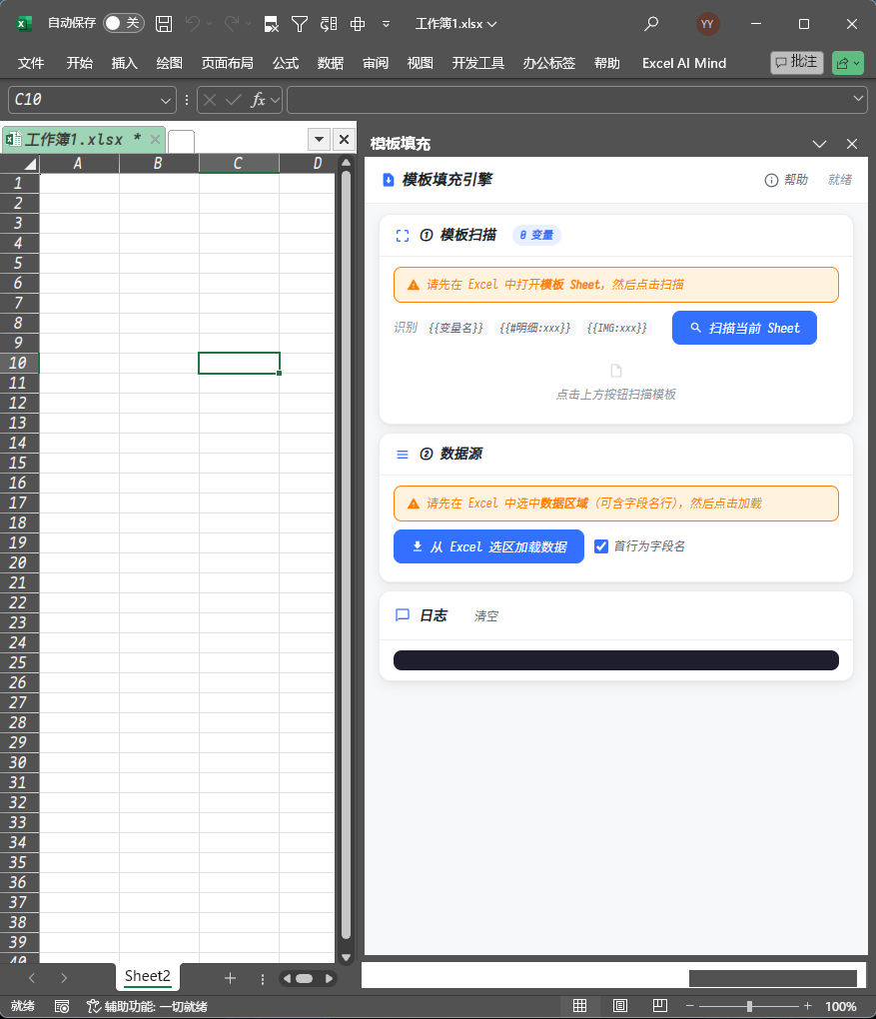Open the 公式 ribbon tab

286,63
